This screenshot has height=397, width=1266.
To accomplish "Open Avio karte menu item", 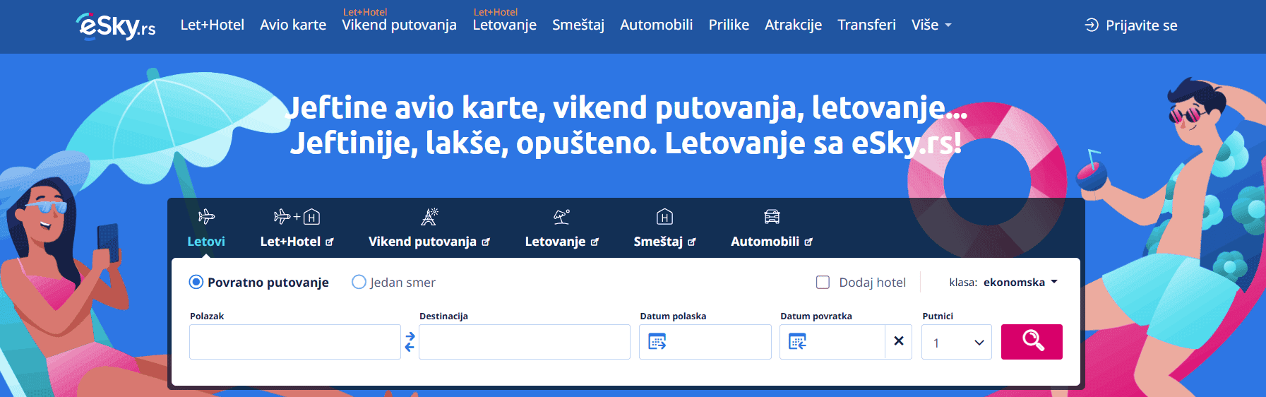I will (x=293, y=25).
